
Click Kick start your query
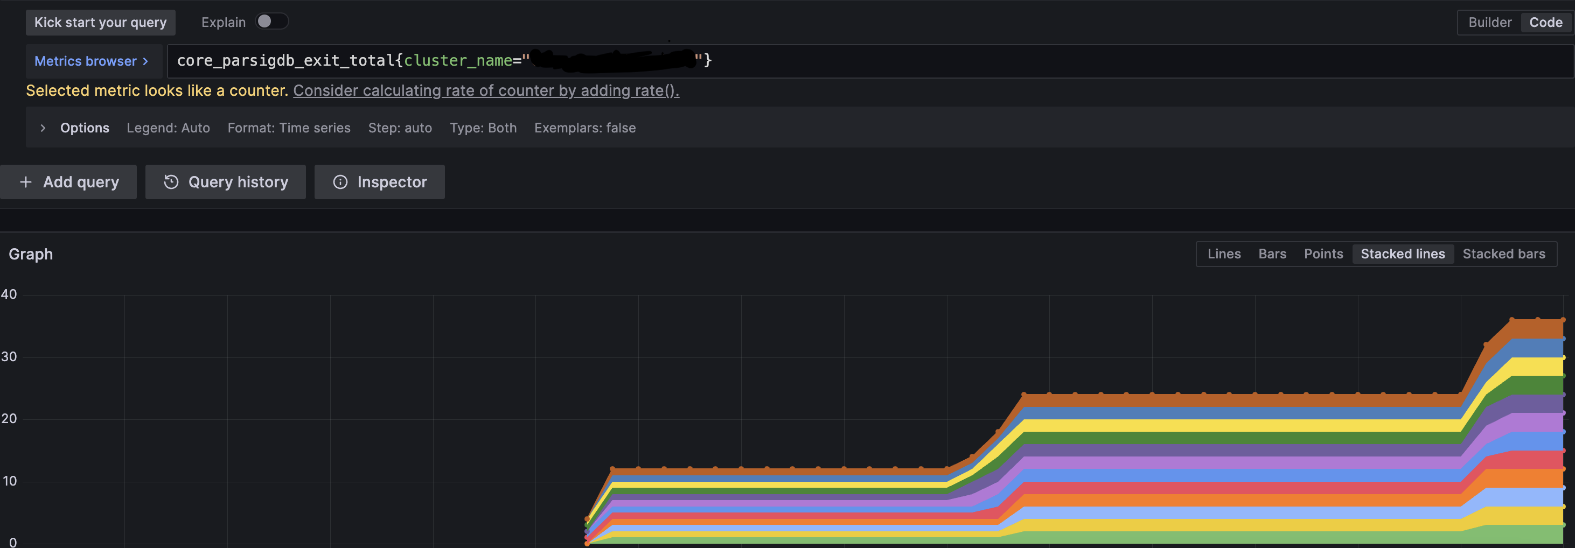[100, 22]
